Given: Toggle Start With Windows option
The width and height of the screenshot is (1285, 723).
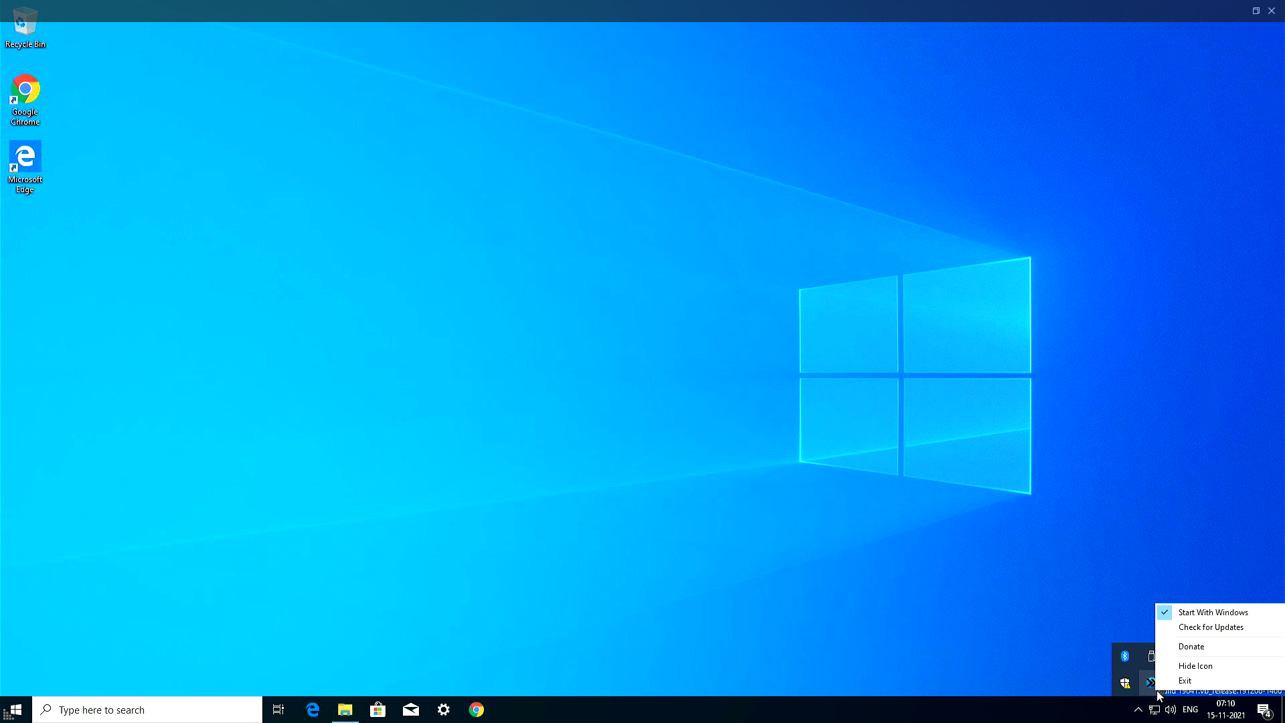Looking at the screenshot, I should 1213,612.
